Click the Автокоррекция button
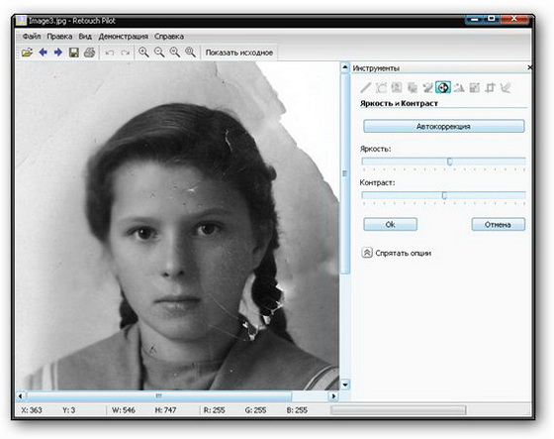 pyautogui.click(x=444, y=127)
